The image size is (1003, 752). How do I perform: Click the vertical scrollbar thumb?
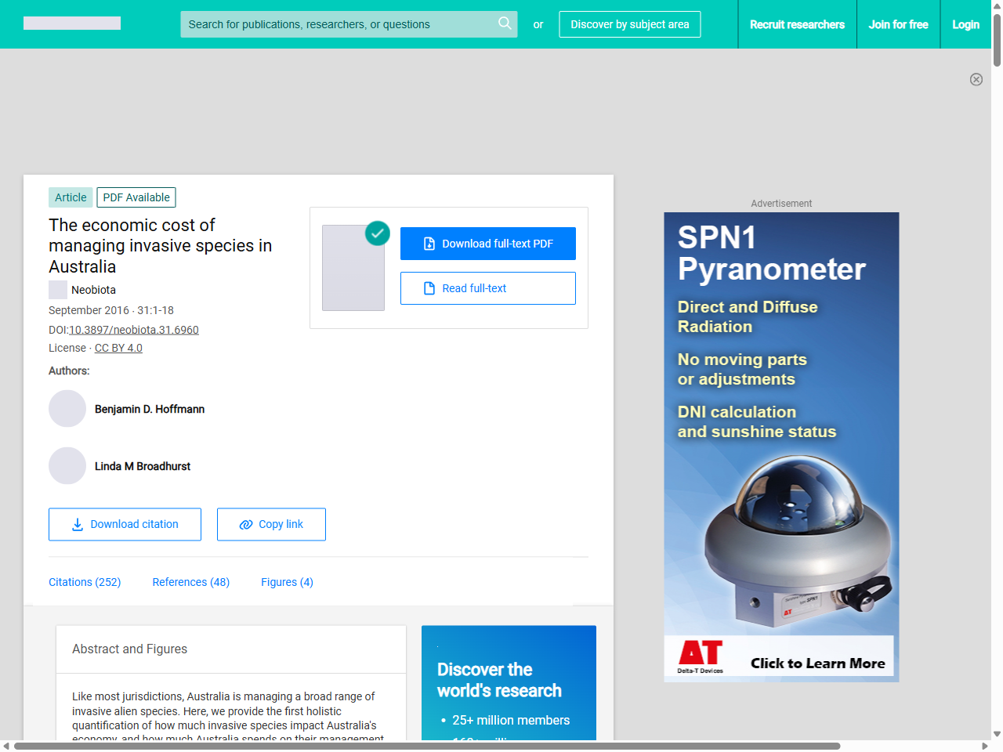[x=997, y=39]
